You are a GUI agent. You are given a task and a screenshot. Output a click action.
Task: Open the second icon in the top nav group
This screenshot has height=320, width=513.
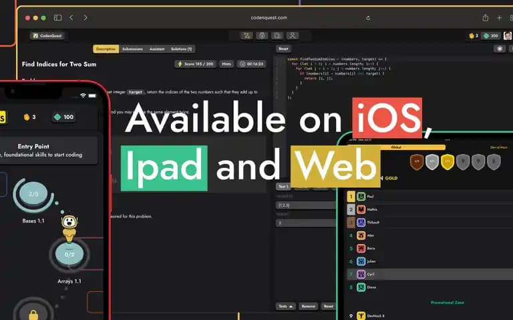click(x=262, y=35)
